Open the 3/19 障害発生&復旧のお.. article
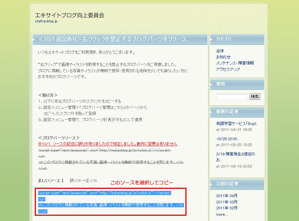This screenshot has height=221, width=299. [235, 157]
